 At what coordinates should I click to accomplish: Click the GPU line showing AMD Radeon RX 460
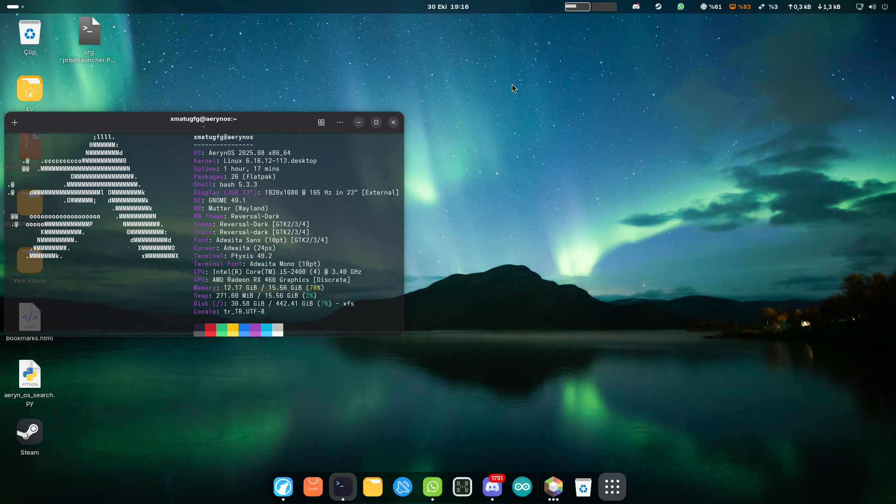click(x=272, y=280)
